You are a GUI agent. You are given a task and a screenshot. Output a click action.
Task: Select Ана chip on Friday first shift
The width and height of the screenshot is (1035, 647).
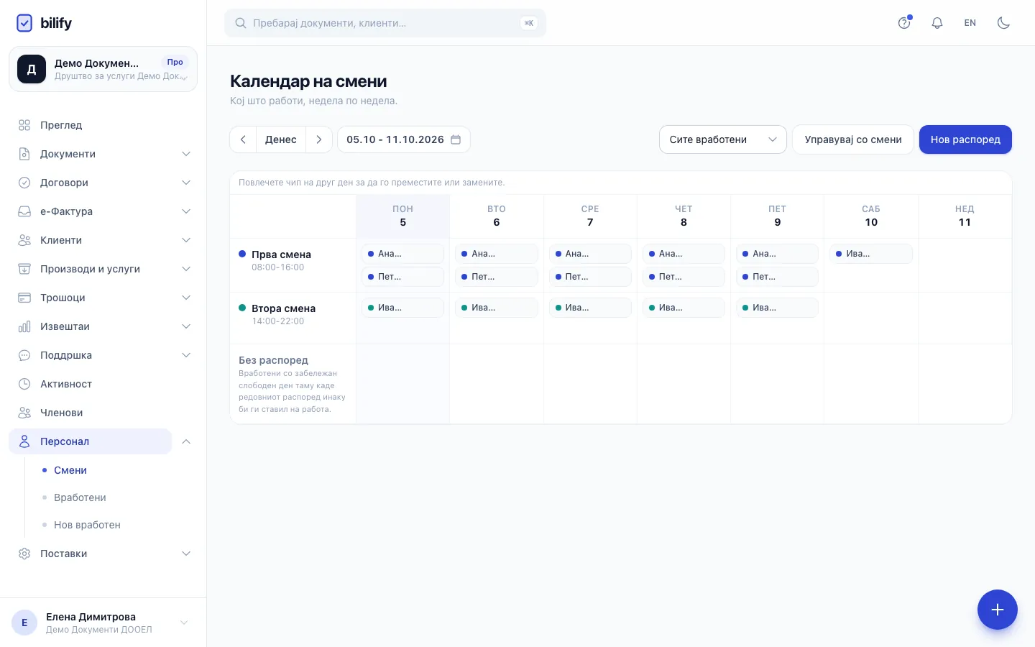point(777,254)
